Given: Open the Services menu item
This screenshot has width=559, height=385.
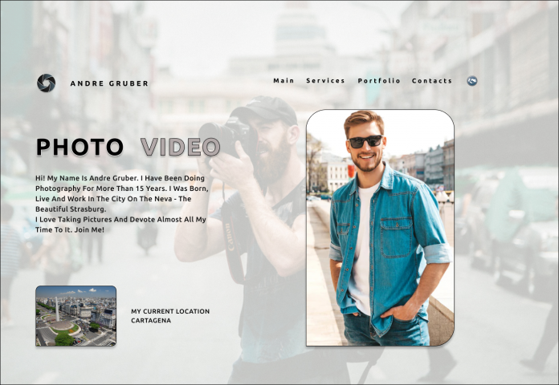Looking at the screenshot, I should [325, 81].
